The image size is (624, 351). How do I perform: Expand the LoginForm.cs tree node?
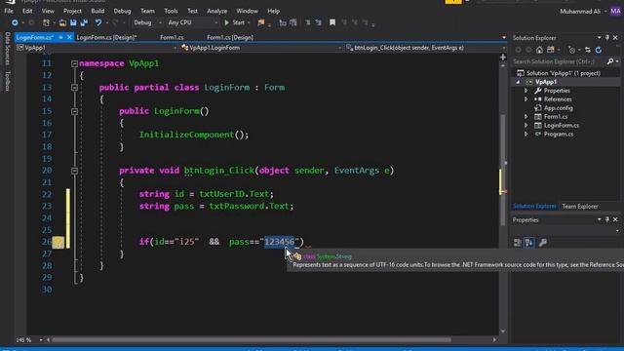[x=526, y=126]
